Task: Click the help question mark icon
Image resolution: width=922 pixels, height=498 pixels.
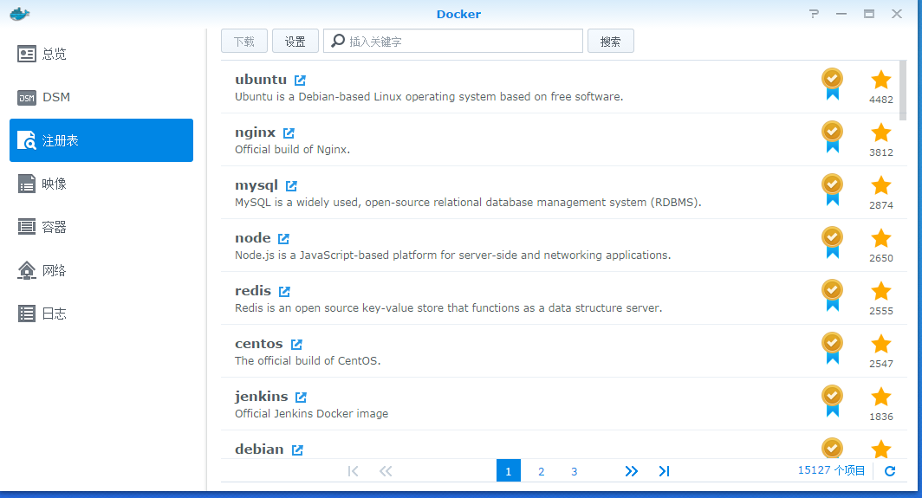Action: click(814, 14)
